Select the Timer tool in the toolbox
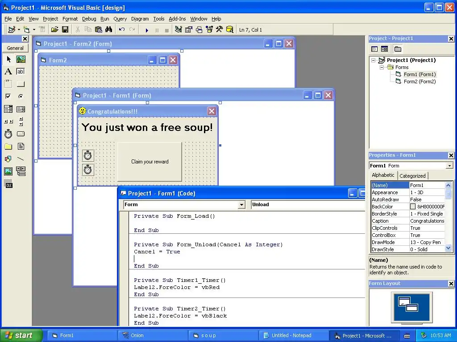457x342 pixels. (x=8, y=134)
